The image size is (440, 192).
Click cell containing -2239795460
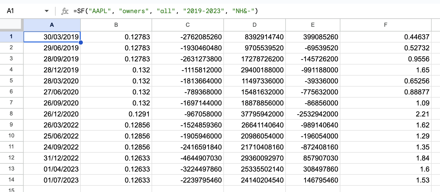(188, 180)
